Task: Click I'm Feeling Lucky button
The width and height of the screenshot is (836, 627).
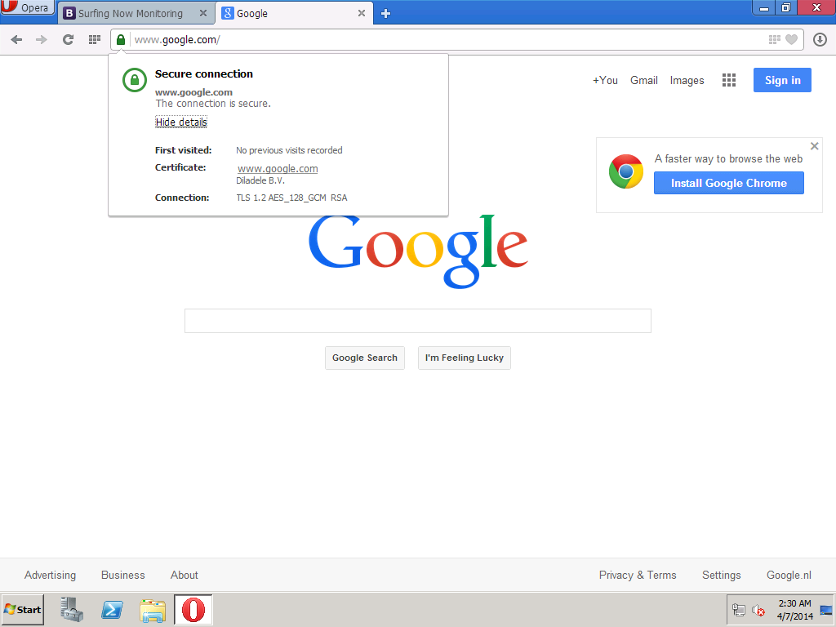Action: [x=465, y=358]
